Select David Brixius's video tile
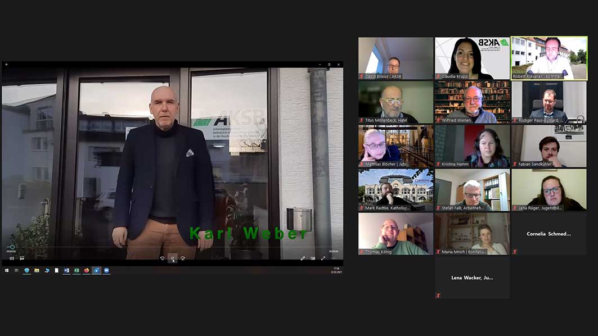Screen dimensions: 598x336 pyautogui.click(x=395, y=58)
